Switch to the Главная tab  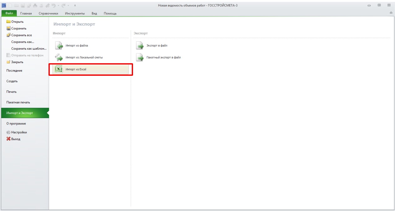26,13
